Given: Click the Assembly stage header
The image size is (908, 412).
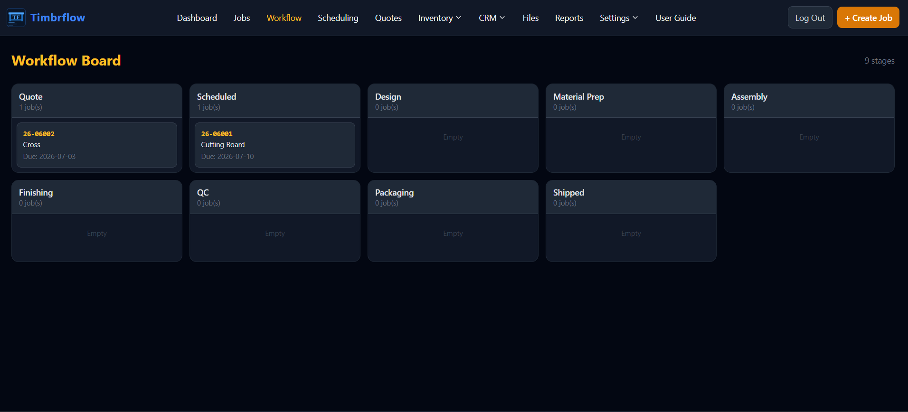Looking at the screenshot, I should tap(809, 101).
